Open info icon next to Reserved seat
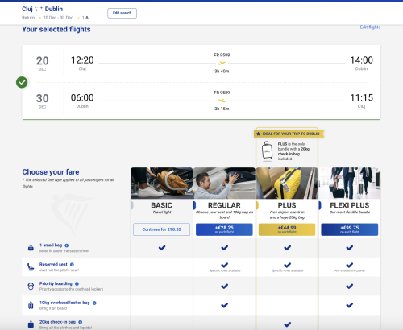The width and height of the screenshot is (403, 330). click(x=72, y=265)
